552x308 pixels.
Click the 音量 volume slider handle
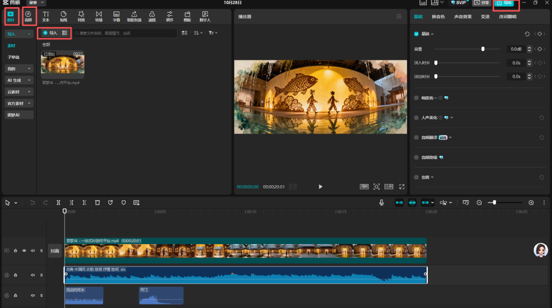click(482, 49)
